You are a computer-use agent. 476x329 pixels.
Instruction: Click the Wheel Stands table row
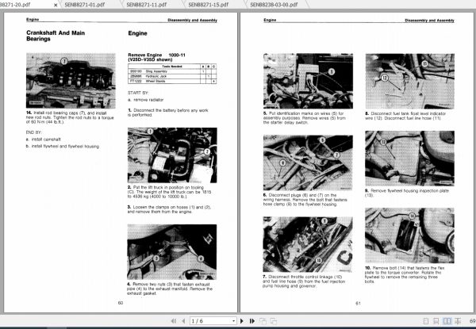(x=172, y=81)
